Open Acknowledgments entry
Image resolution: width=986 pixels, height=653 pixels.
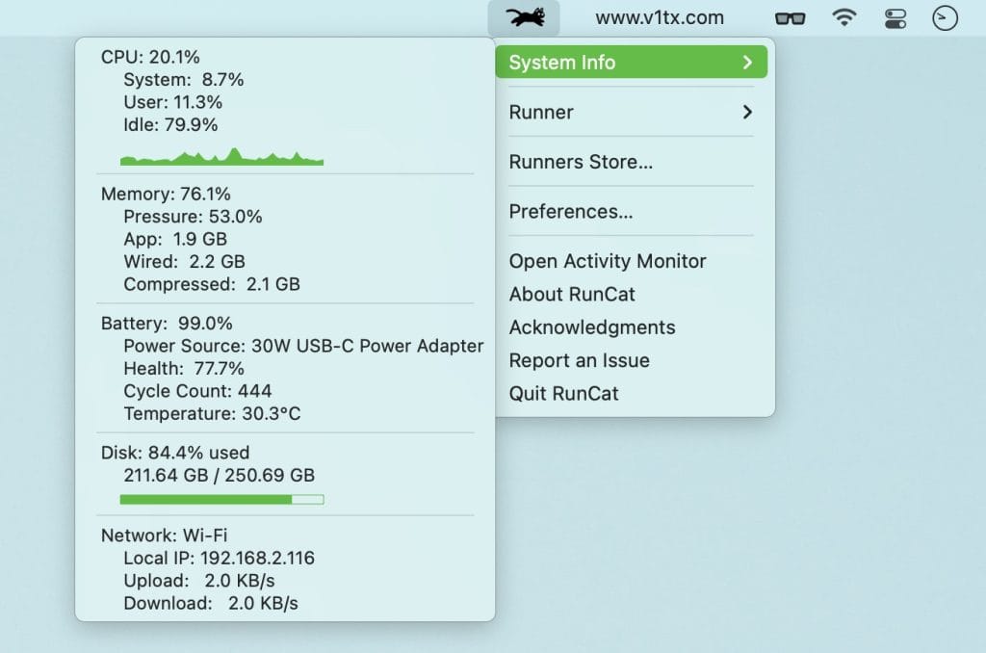pyautogui.click(x=592, y=327)
